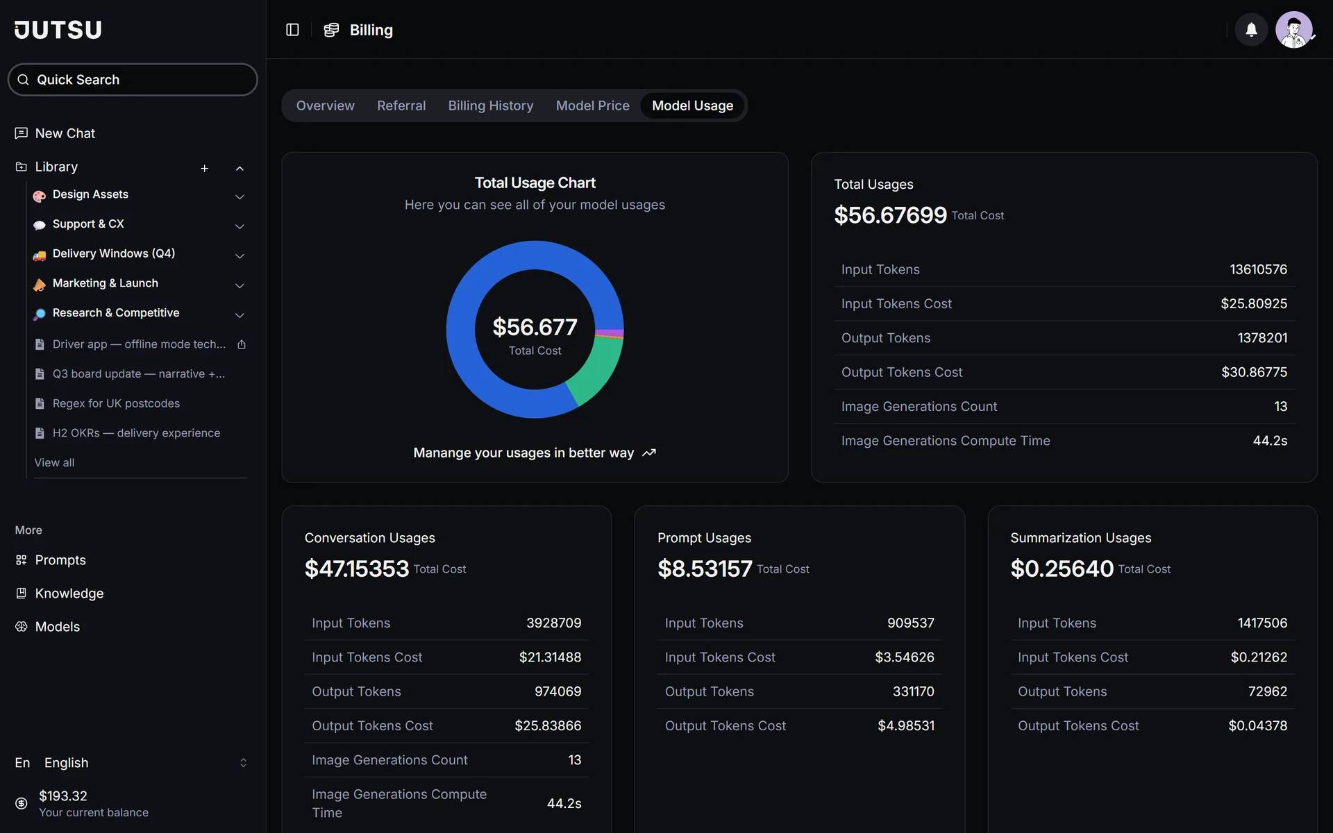Click the Design Assets palette icon
The width and height of the screenshot is (1333, 833).
40,196
